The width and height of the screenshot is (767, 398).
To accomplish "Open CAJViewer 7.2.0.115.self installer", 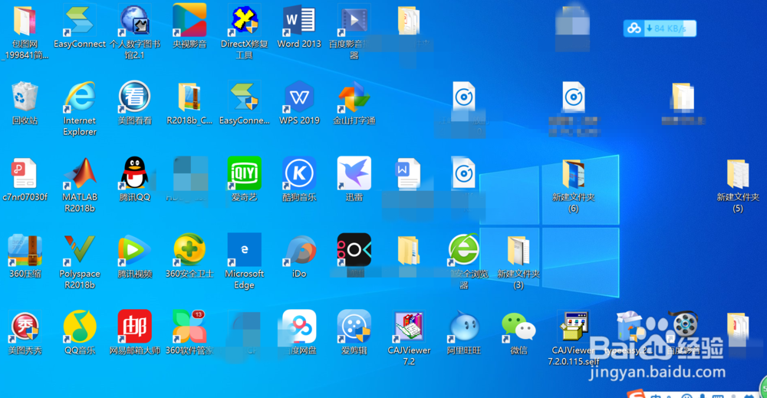I will (x=574, y=327).
